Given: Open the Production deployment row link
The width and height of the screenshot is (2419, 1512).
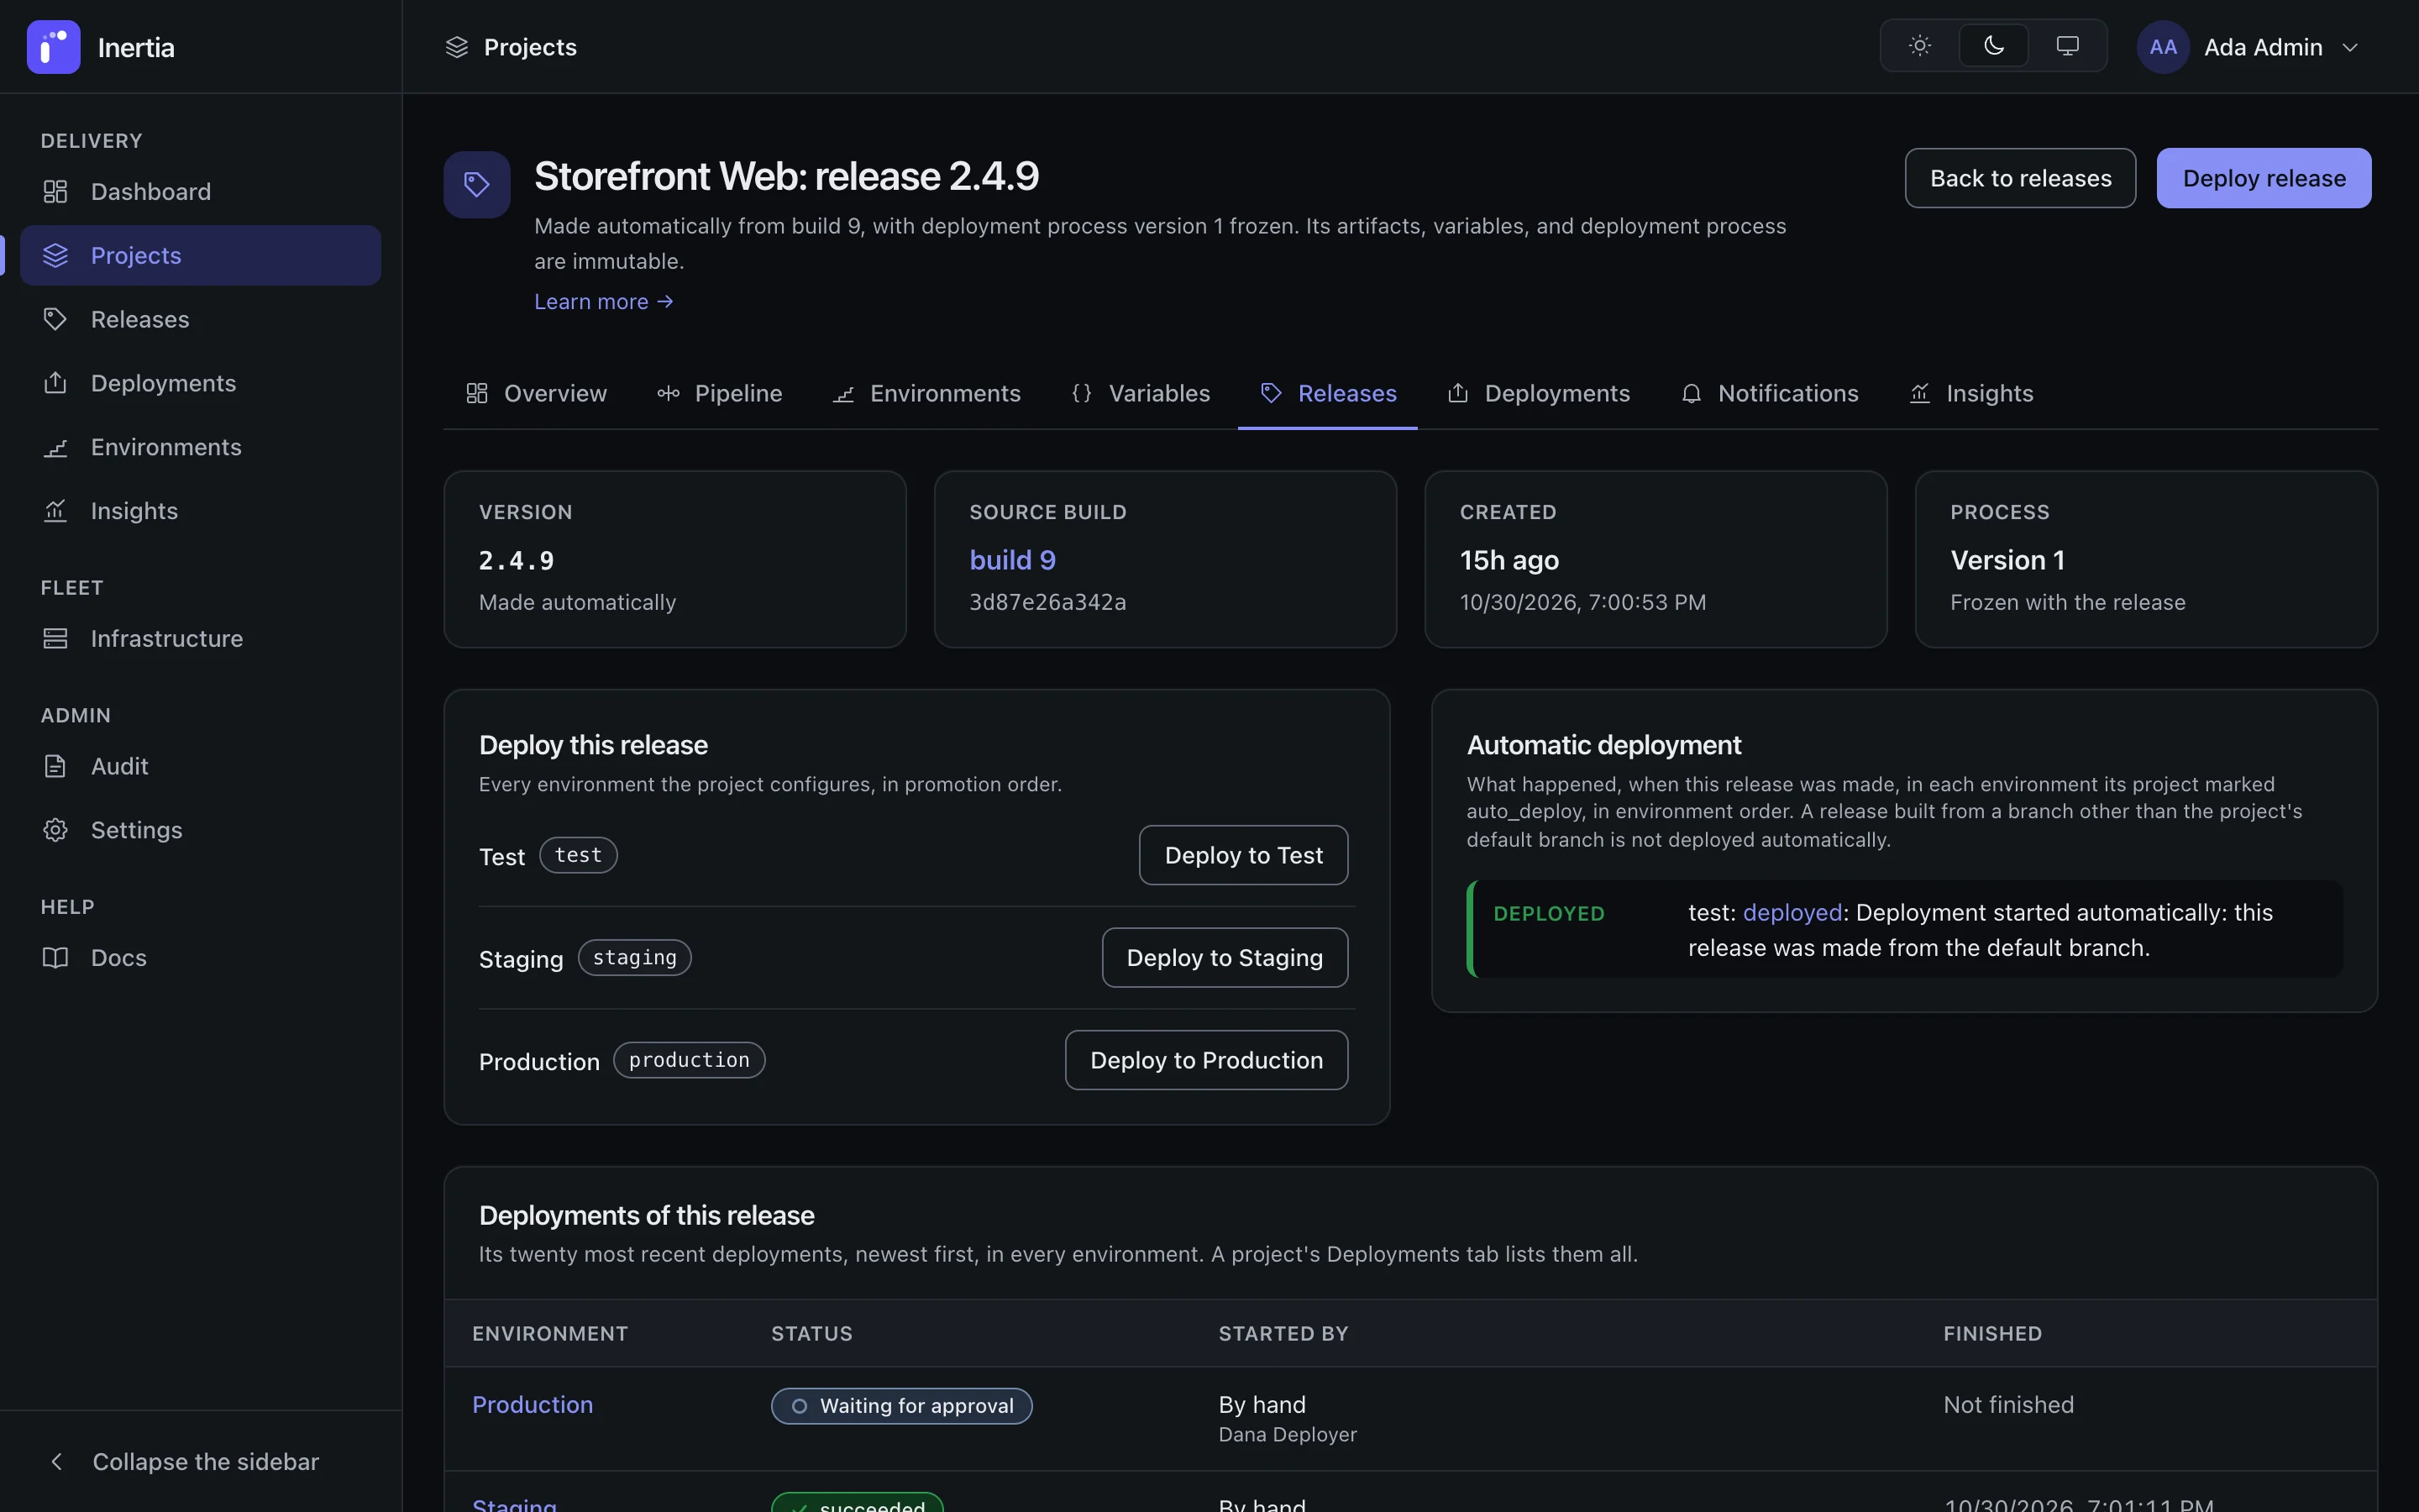Looking at the screenshot, I should click(x=533, y=1405).
